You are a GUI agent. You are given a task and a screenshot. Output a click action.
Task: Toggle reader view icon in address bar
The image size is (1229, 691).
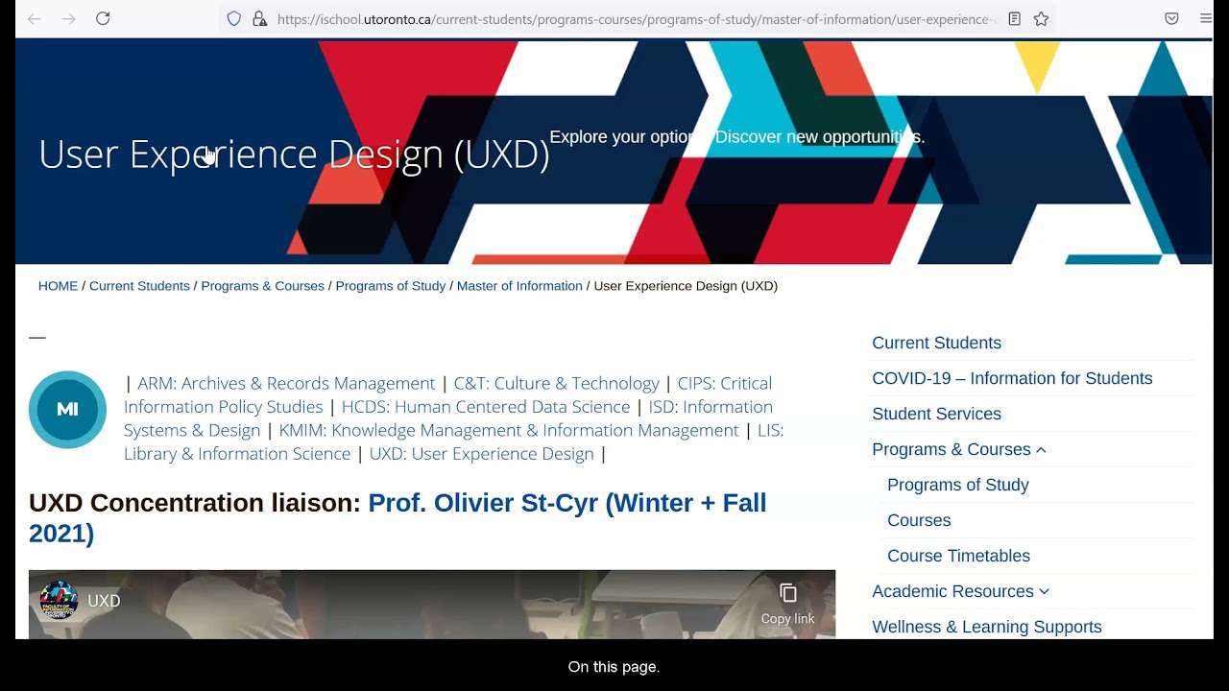point(1014,19)
